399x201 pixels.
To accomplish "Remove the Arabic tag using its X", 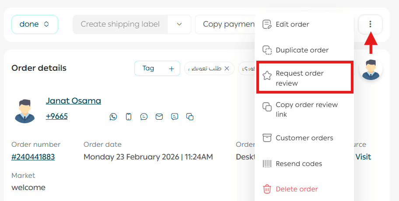I will point(227,69).
